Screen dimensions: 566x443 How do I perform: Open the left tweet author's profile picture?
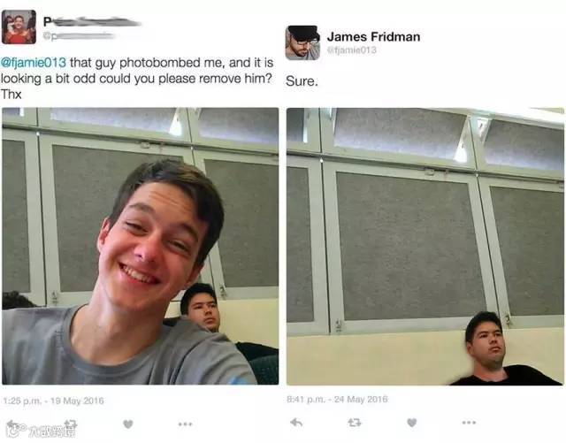coord(19,27)
